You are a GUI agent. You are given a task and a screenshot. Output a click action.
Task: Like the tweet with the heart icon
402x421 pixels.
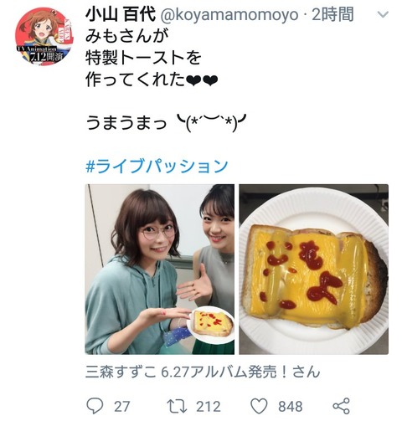pyautogui.click(x=259, y=406)
